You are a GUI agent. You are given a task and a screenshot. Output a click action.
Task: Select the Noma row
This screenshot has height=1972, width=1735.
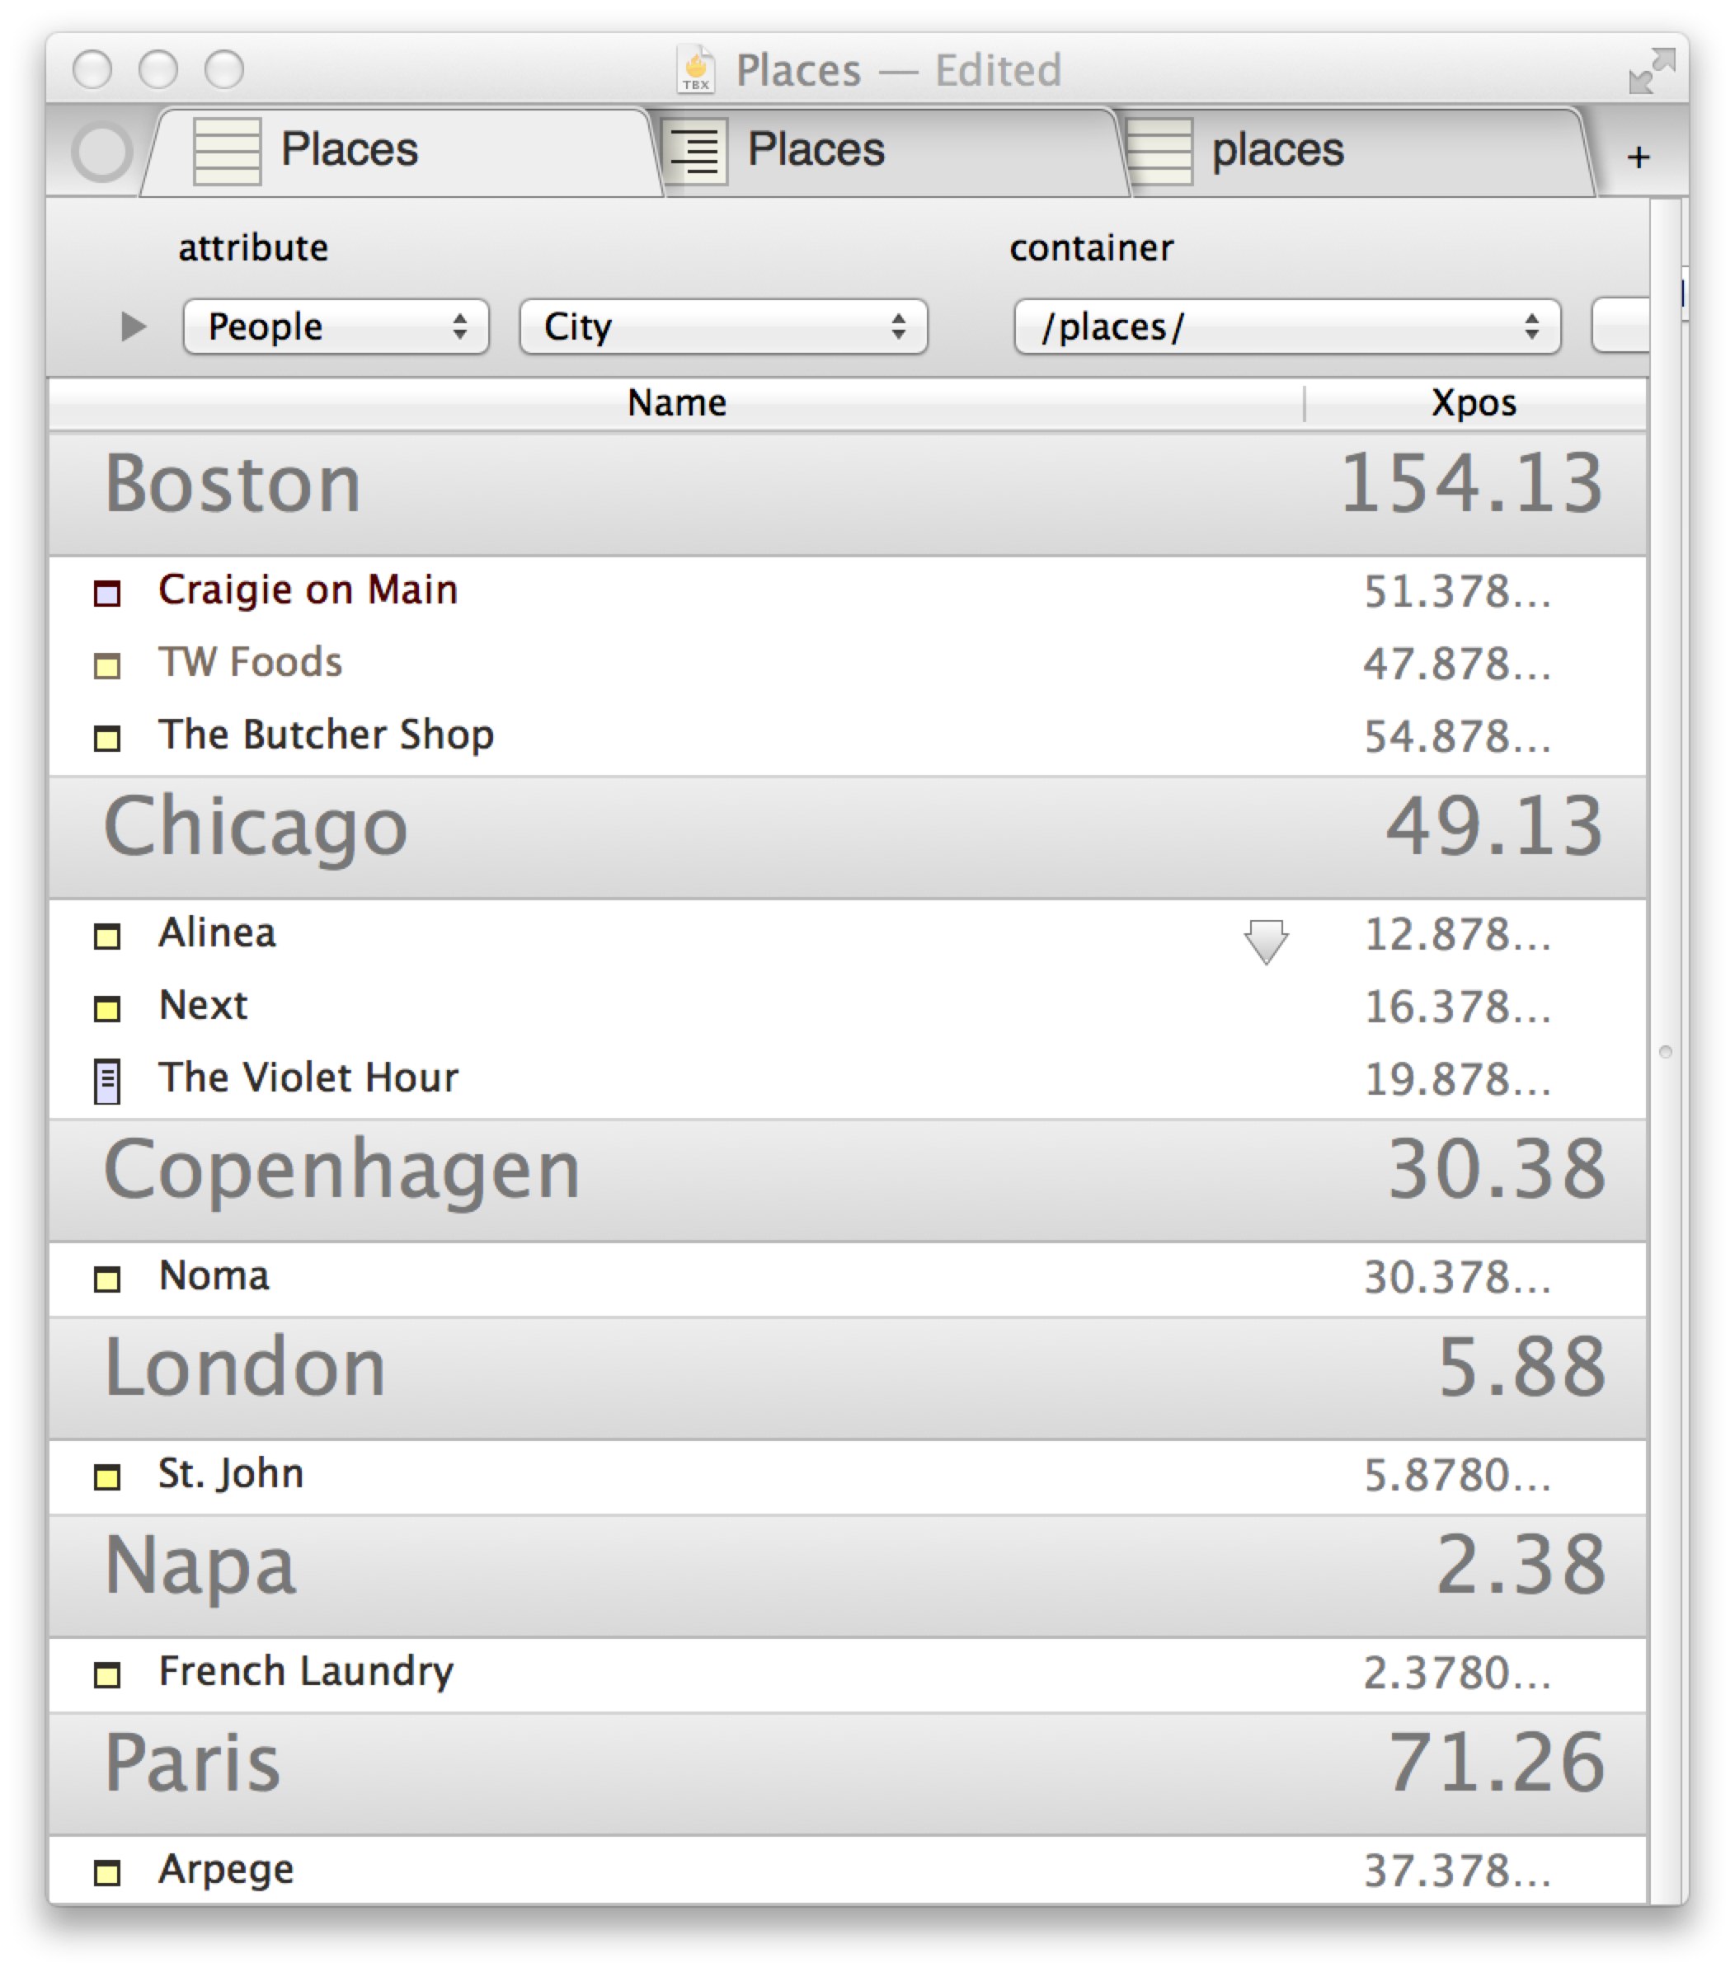coord(849,1279)
